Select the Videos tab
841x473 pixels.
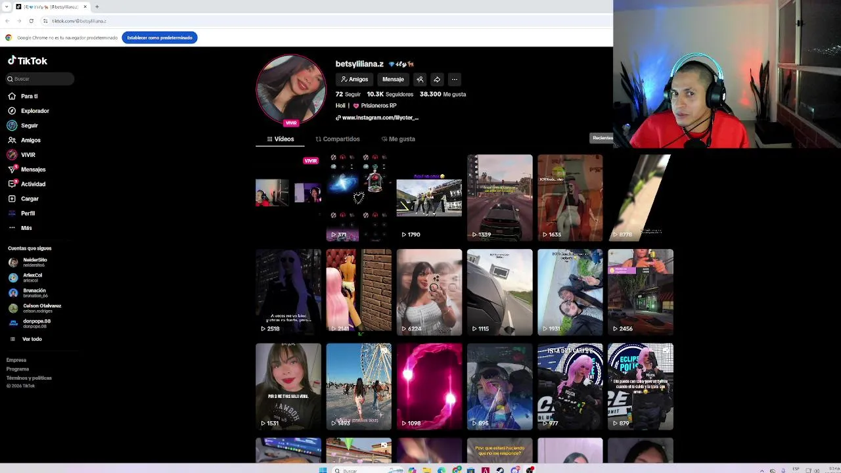click(x=281, y=139)
